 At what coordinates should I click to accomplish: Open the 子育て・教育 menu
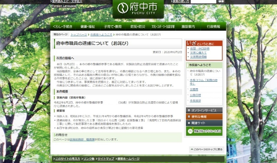(x=113, y=27)
